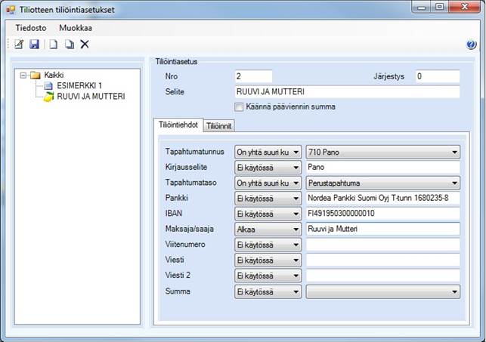Image resolution: width=486 pixels, height=342 pixels.
Task: Open help via the question mark icon
Action: click(472, 45)
